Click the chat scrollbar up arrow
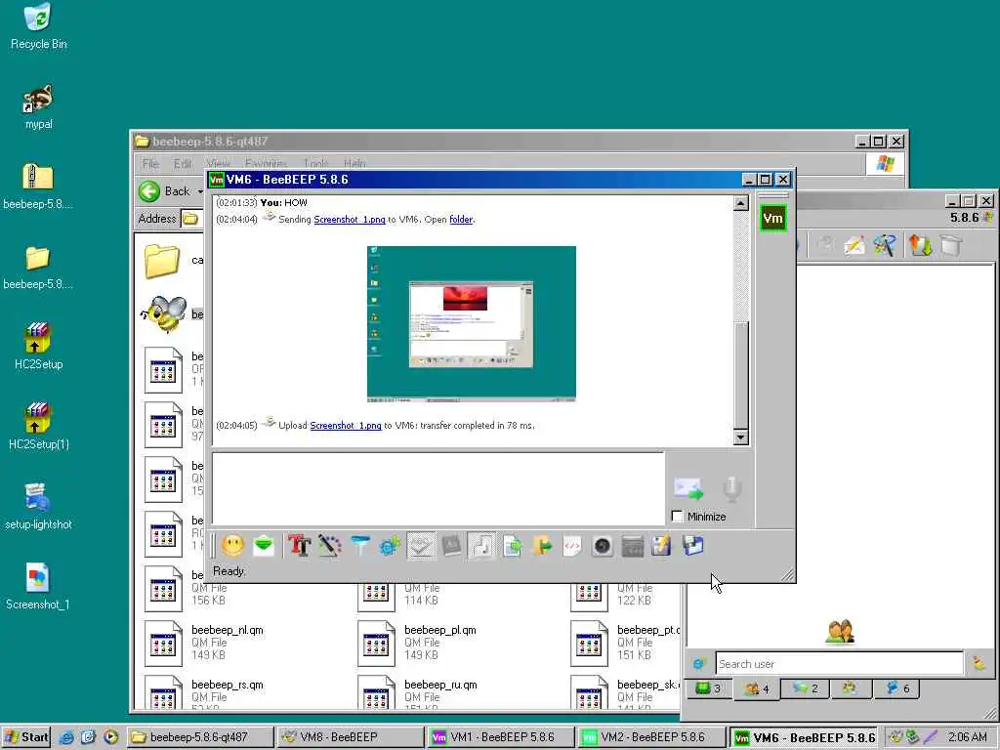The height and width of the screenshot is (750, 1000). pos(740,203)
